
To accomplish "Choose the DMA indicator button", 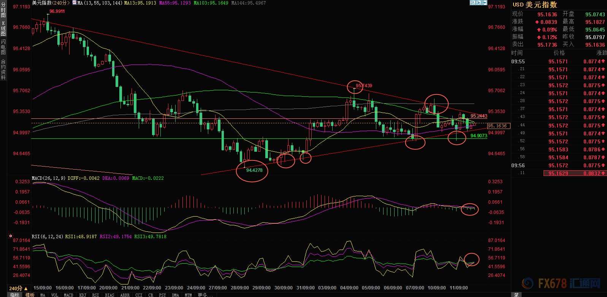I will pos(175,295).
